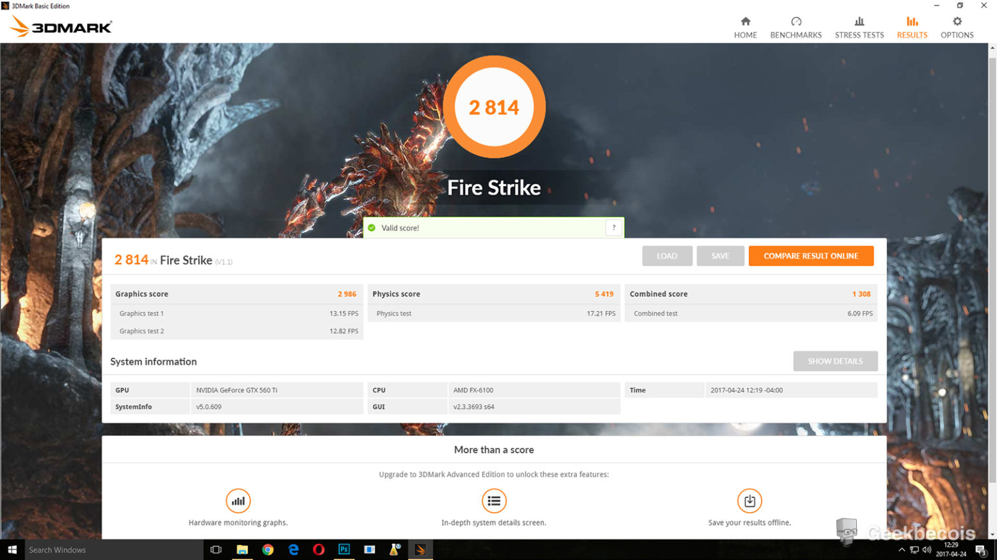Click the Search Windows box
Viewport: 997px width, 560px height.
[x=110, y=550]
